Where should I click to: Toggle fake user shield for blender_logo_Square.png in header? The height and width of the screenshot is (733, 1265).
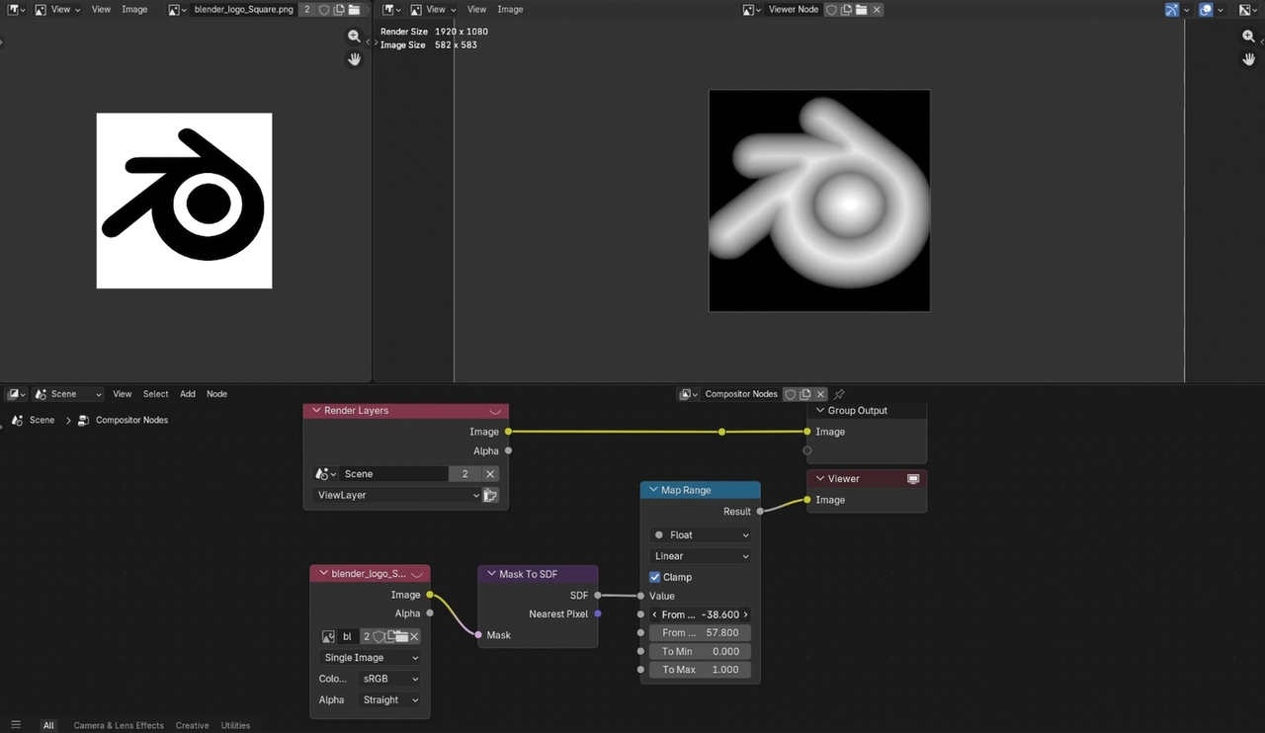[323, 10]
